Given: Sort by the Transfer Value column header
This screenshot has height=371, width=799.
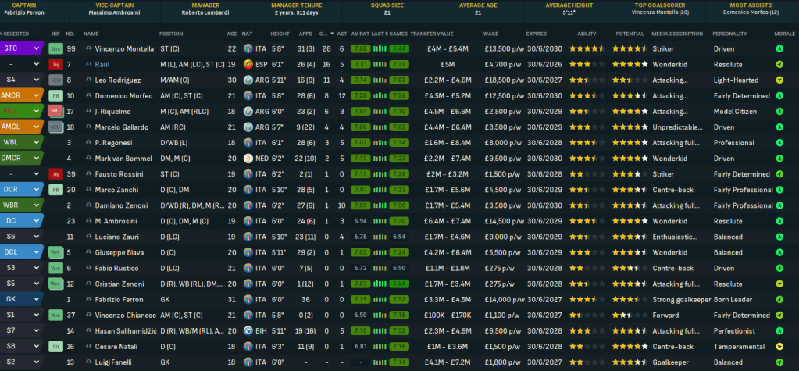Looking at the screenshot, I should tap(433, 34).
